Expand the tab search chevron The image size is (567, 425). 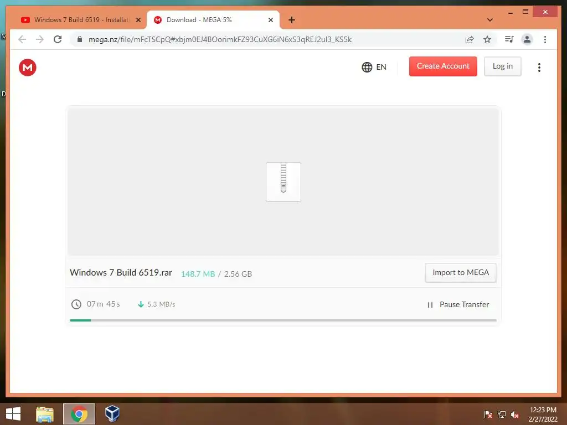[490, 20]
